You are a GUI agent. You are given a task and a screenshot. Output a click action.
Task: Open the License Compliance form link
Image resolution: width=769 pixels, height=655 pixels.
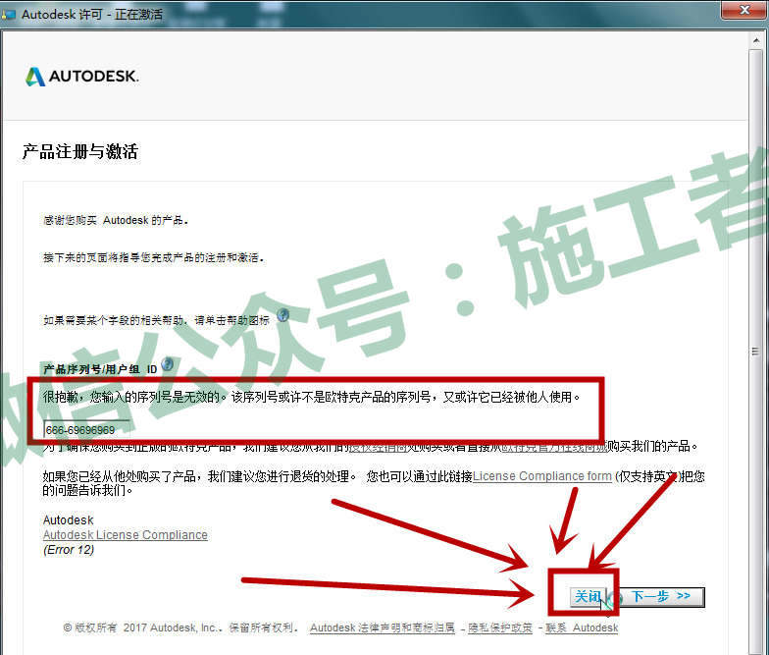541,476
